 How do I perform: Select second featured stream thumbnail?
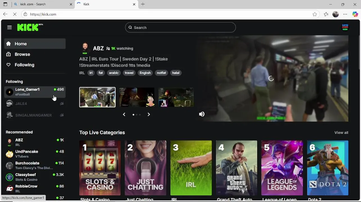[x=137, y=97]
